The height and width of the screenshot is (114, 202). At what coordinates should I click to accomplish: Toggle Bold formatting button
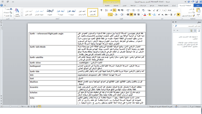[178, 15]
